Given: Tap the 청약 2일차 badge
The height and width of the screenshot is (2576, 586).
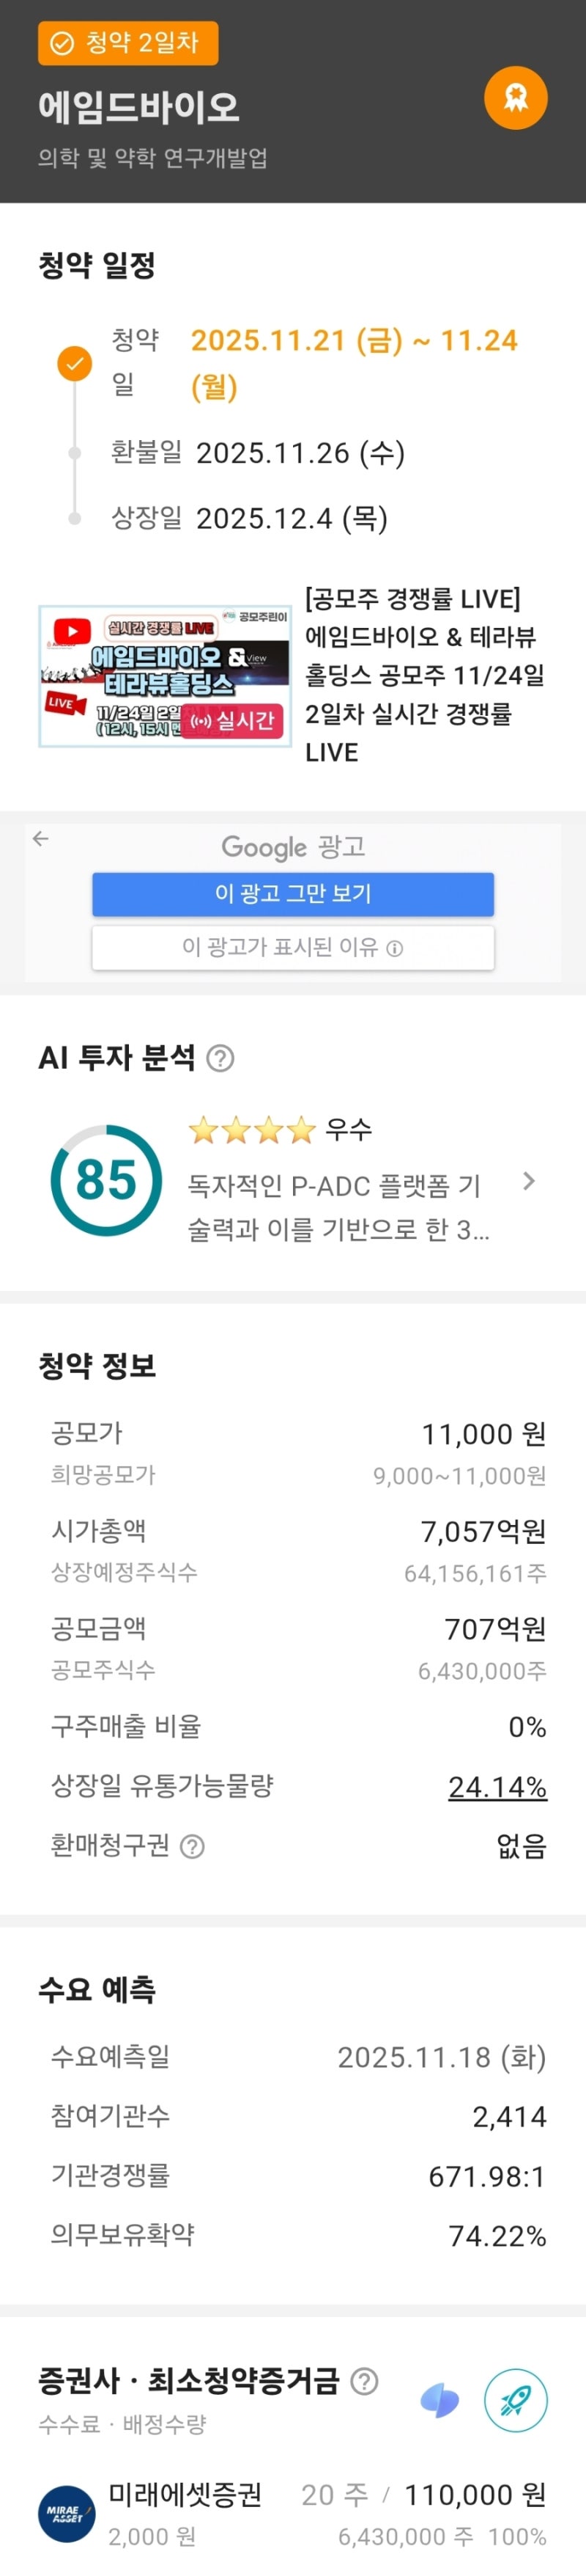Looking at the screenshot, I should (127, 43).
